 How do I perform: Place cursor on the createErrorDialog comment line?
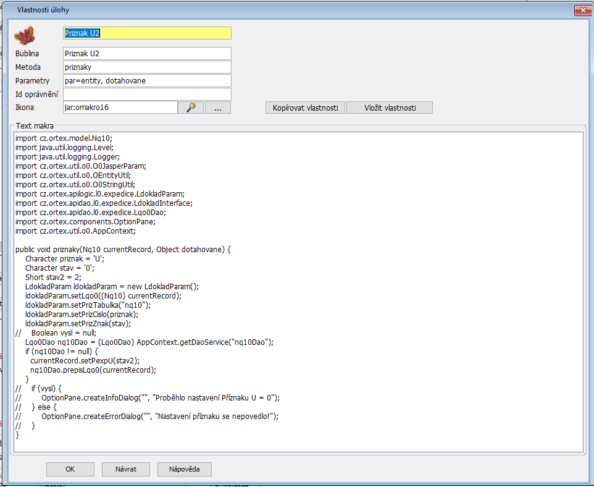(x=160, y=417)
